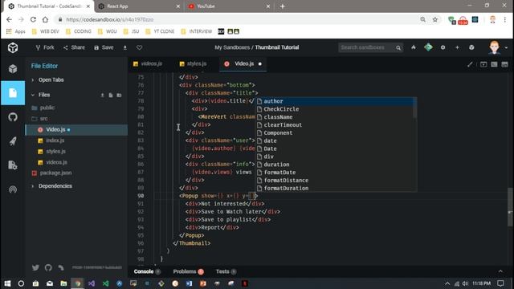Click the prettify code pencil icon
This screenshot has width=514, height=289.
470,64
